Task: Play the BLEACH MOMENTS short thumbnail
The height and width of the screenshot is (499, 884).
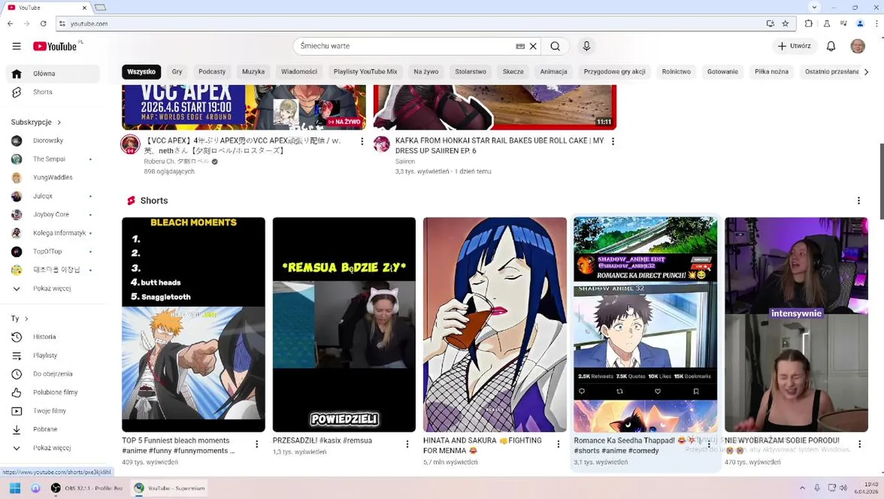Action: pyautogui.click(x=193, y=324)
